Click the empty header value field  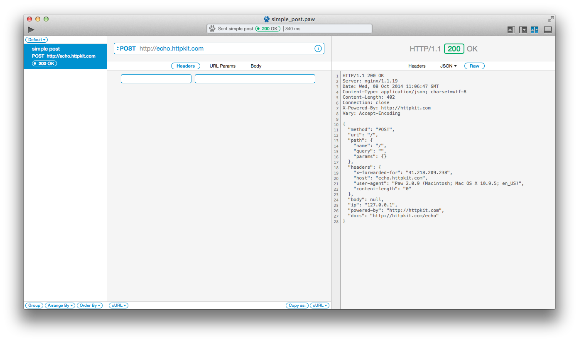[x=255, y=79]
